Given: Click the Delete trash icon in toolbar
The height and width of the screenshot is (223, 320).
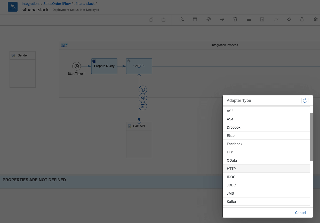Looking at the screenshot, I should pos(235,19).
